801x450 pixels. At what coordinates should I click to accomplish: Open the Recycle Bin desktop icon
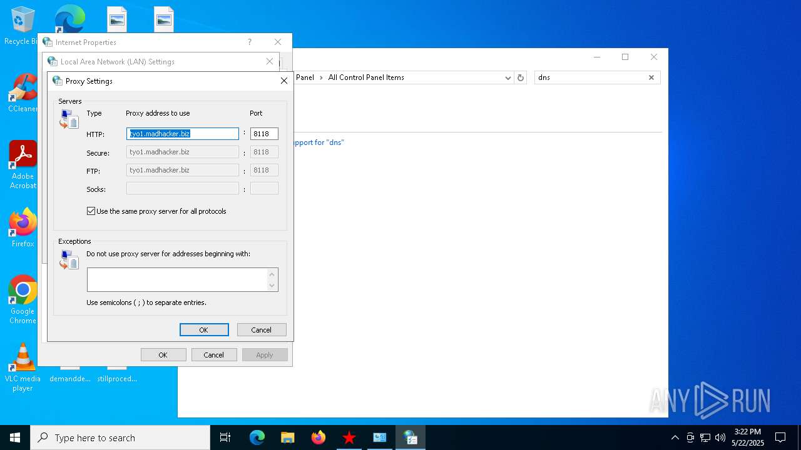[23, 26]
